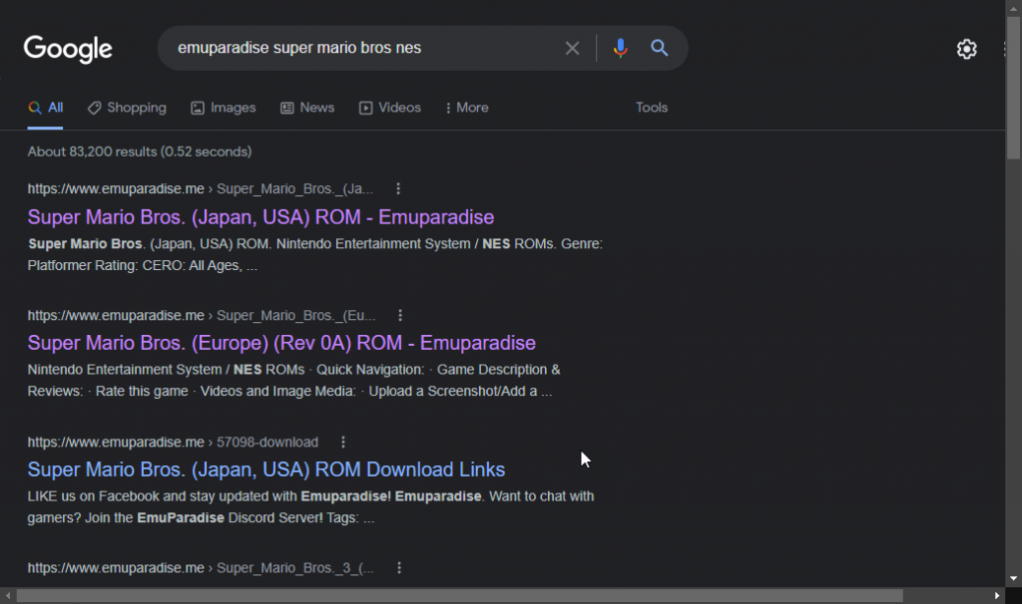
Task: Open Shopping results via its tag icon
Action: pos(95,107)
